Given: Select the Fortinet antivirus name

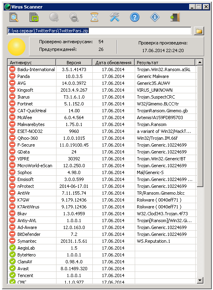Looking at the screenshot, I should (25, 104).
